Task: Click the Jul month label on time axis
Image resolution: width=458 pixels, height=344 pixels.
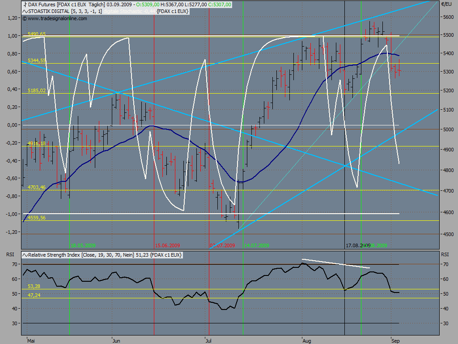Action: [x=208, y=341]
